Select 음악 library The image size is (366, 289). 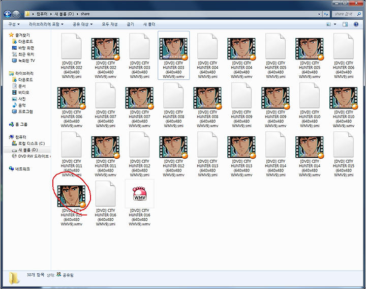coord(19,105)
